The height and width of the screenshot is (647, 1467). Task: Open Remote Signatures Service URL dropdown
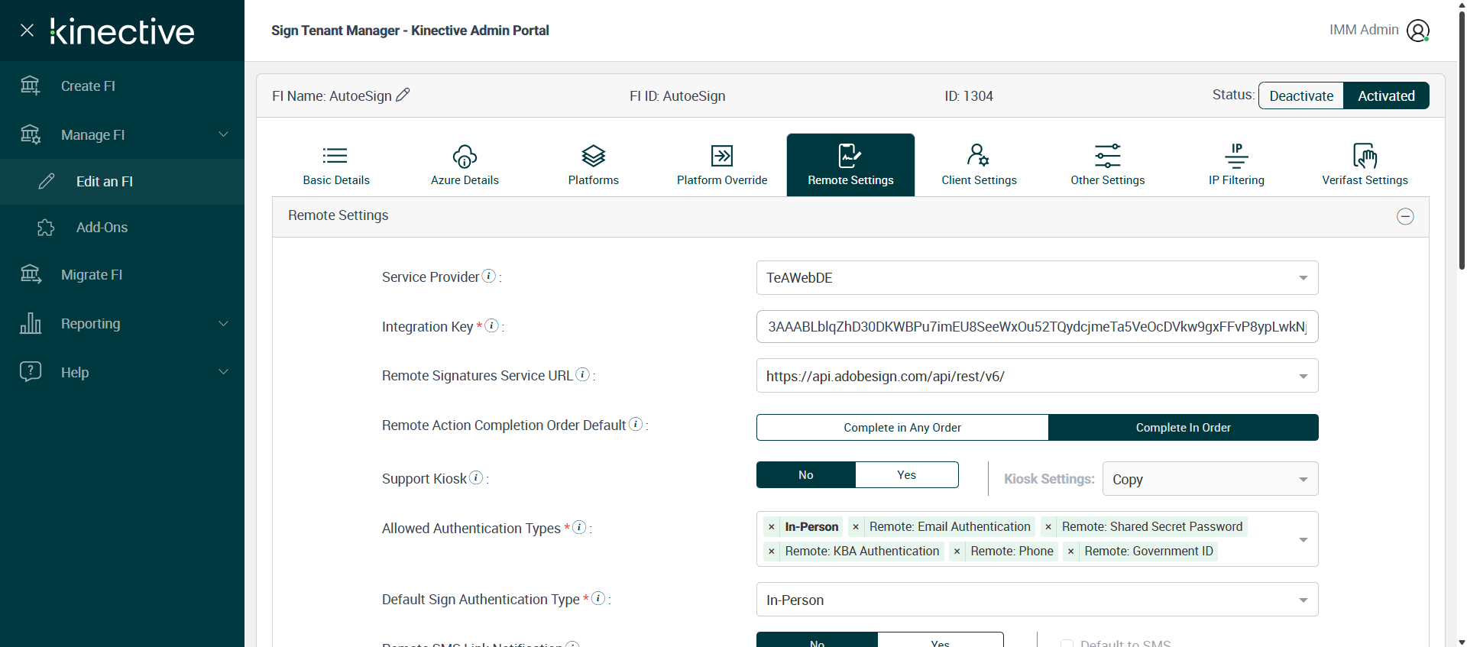pyautogui.click(x=1037, y=376)
